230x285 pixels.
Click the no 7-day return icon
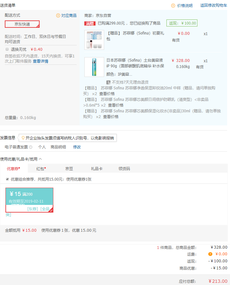[108, 82]
